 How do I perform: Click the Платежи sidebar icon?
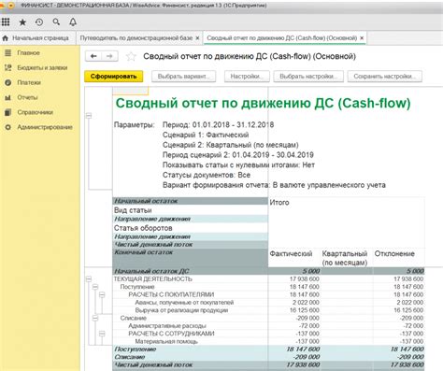coord(8,82)
